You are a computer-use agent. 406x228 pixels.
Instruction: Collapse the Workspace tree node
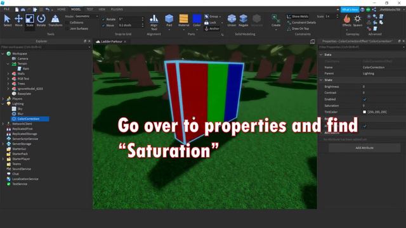3,53
